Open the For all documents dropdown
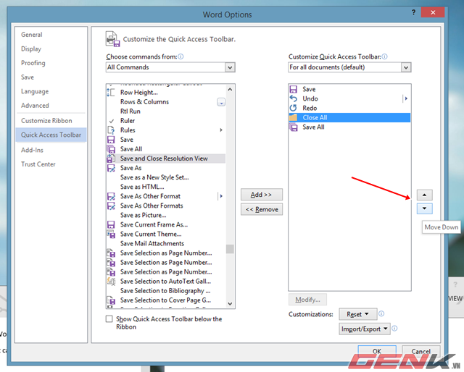464x372 pixels. [x=405, y=67]
